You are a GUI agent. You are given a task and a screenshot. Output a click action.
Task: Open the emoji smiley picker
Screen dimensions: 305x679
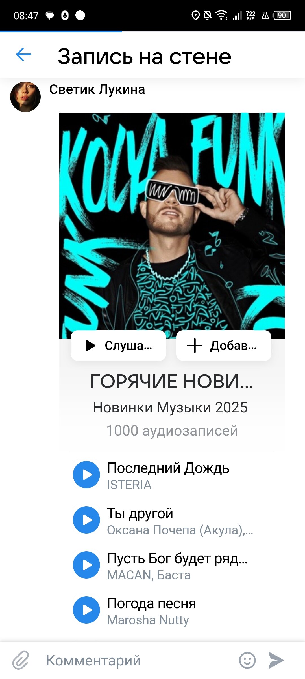point(247,660)
